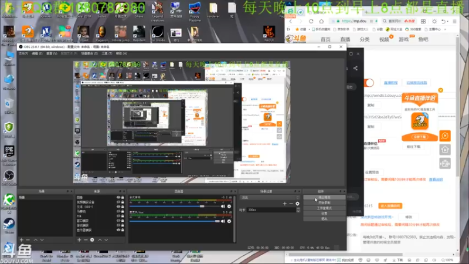
Task: Open 工具(T) menu in OBS
Action: pos(107,53)
